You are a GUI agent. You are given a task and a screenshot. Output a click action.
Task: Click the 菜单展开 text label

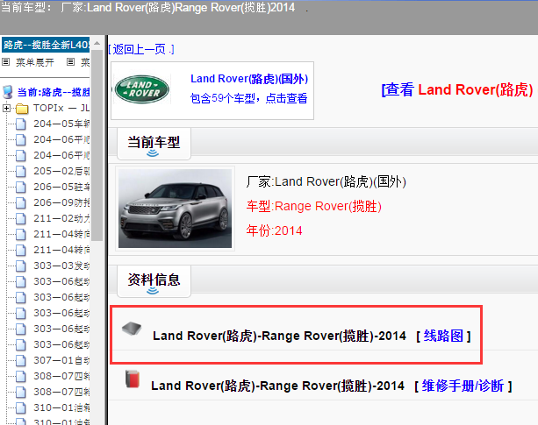35,62
